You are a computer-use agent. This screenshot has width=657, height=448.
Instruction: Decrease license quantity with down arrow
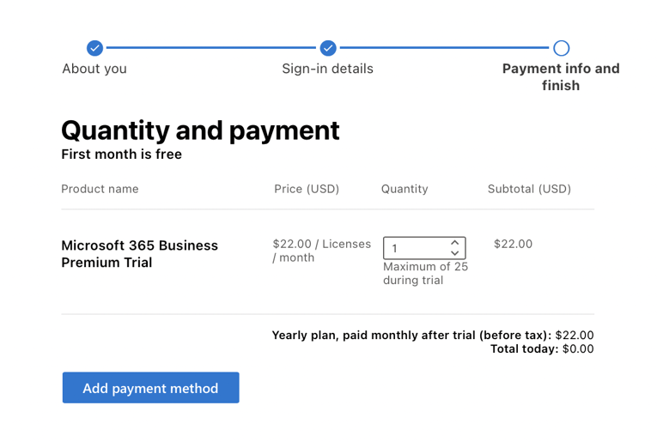click(x=454, y=253)
